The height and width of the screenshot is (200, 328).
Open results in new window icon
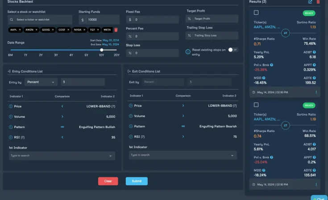[311, 2]
